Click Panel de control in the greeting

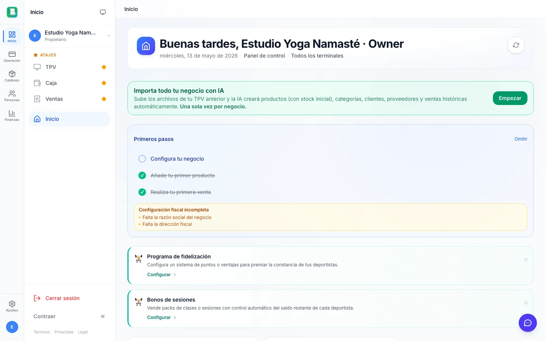pyautogui.click(x=264, y=56)
